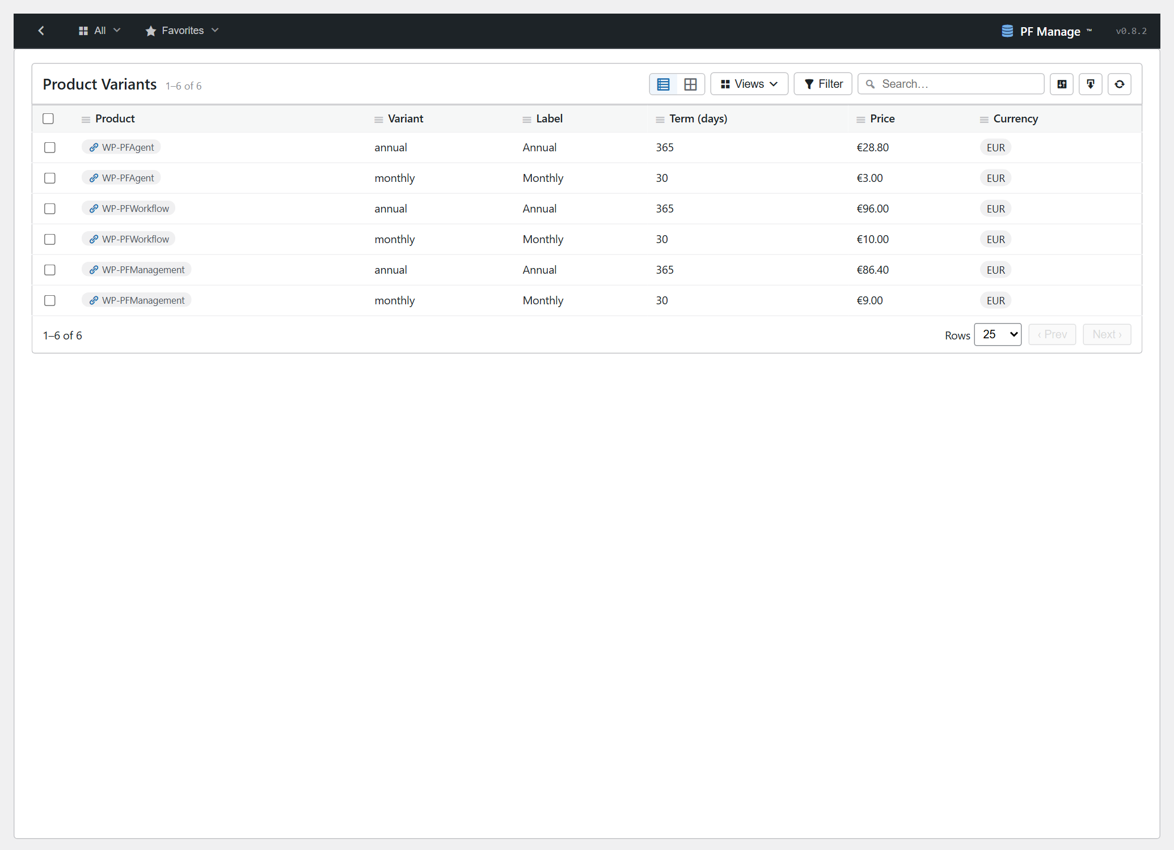Click Term (days) column drag handle icon

click(x=660, y=120)
